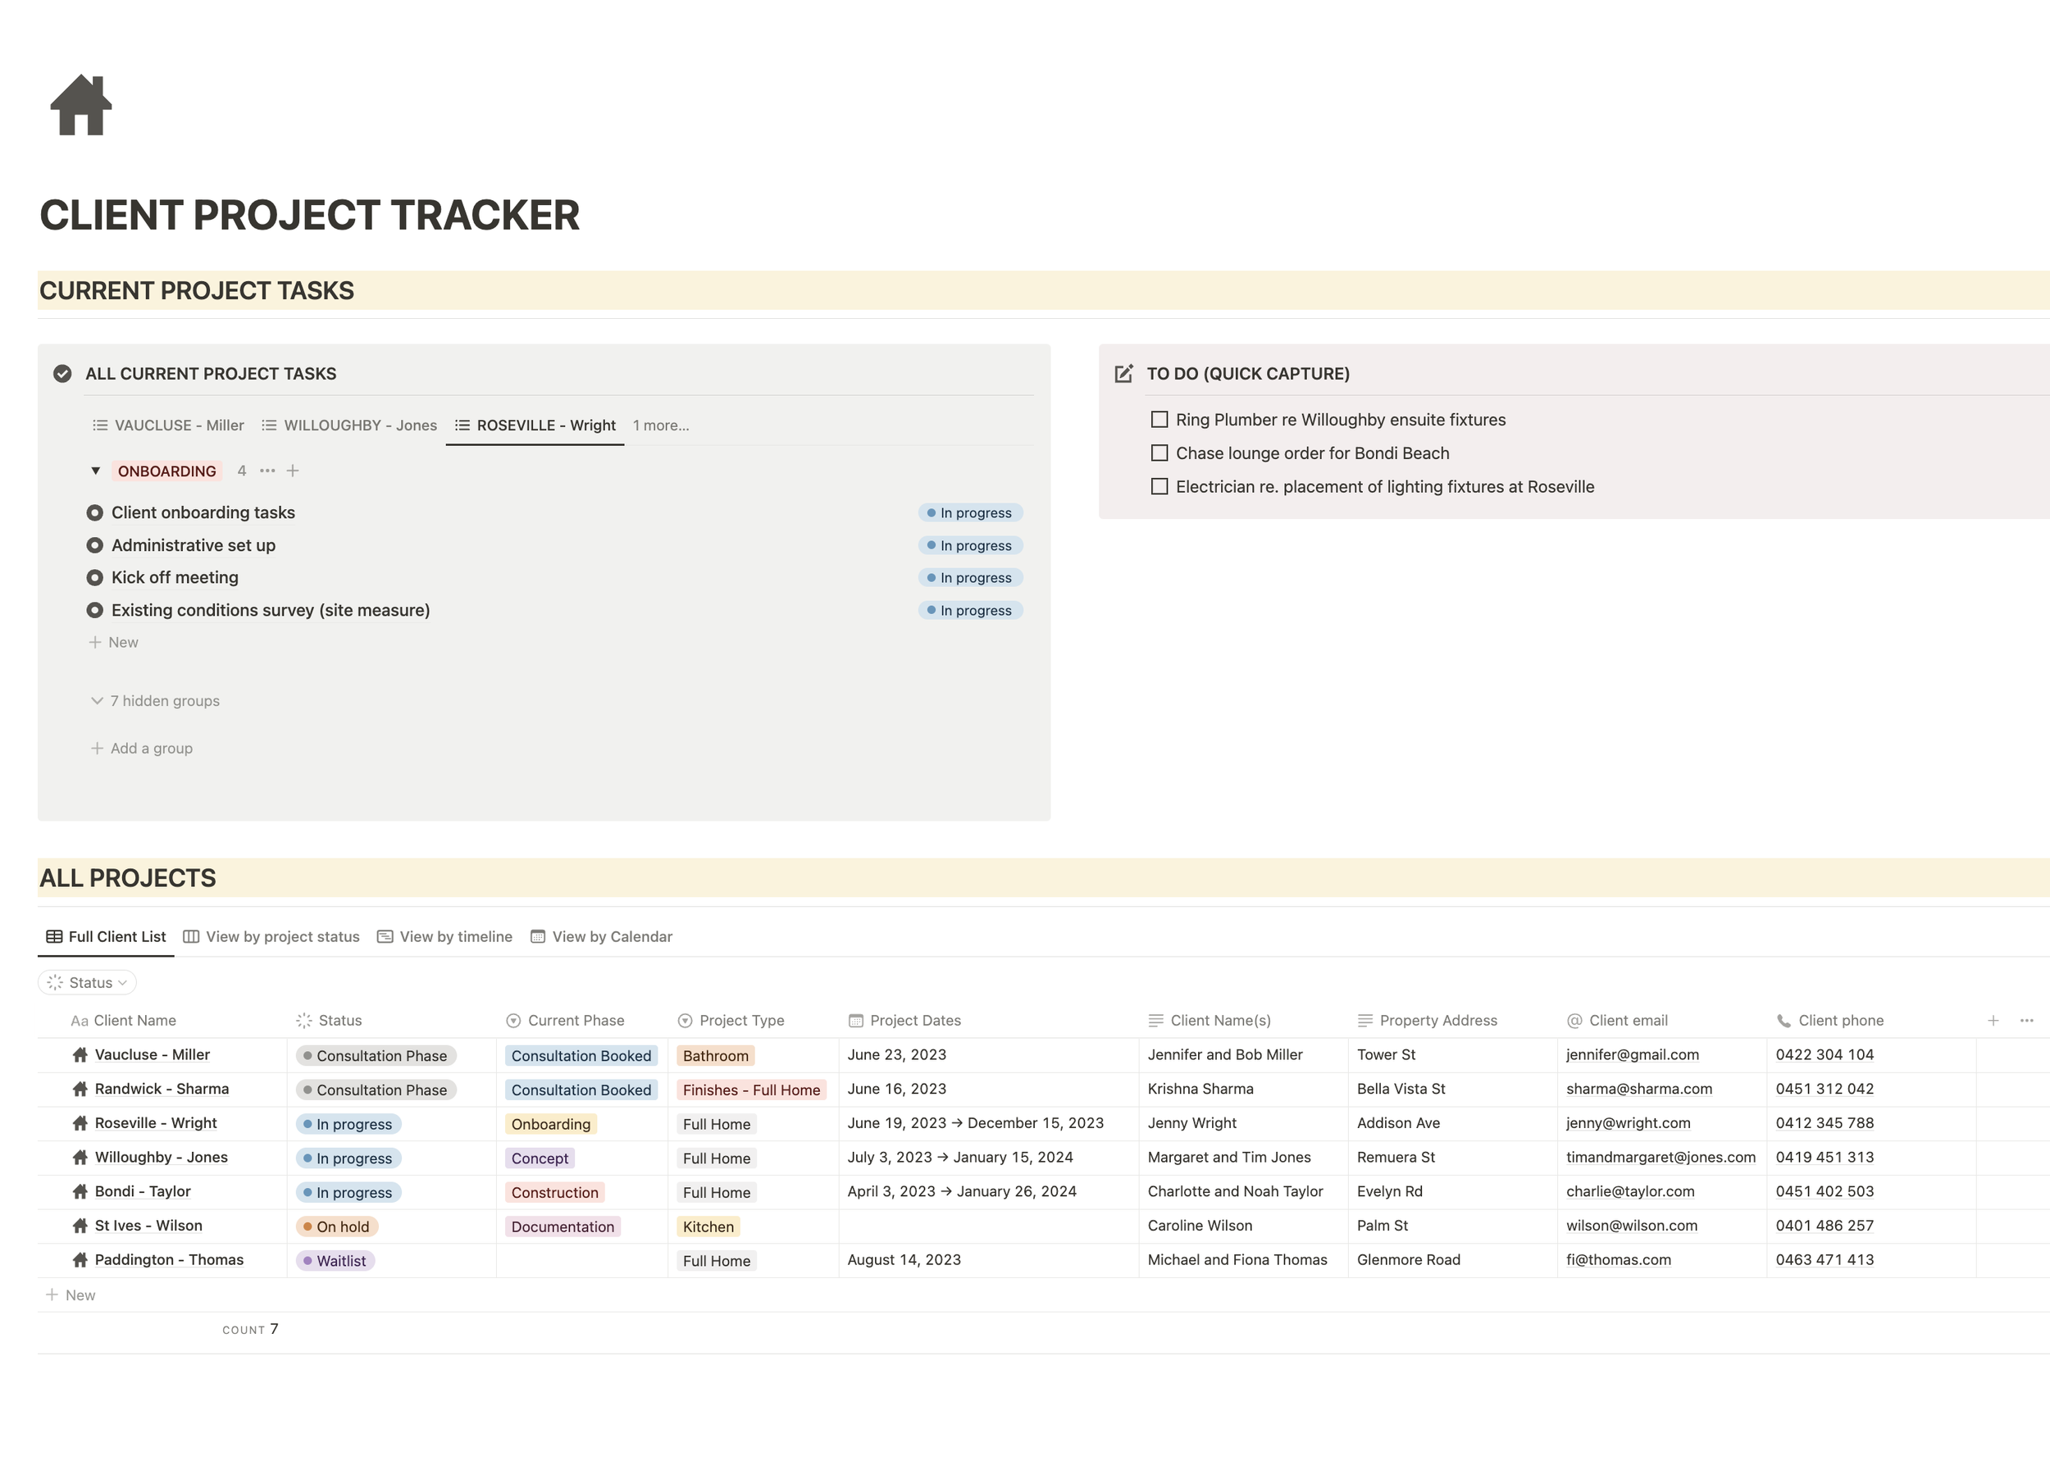
Task: Click plus icon beside ONBOARDING group
Action: tap(293, 471)
